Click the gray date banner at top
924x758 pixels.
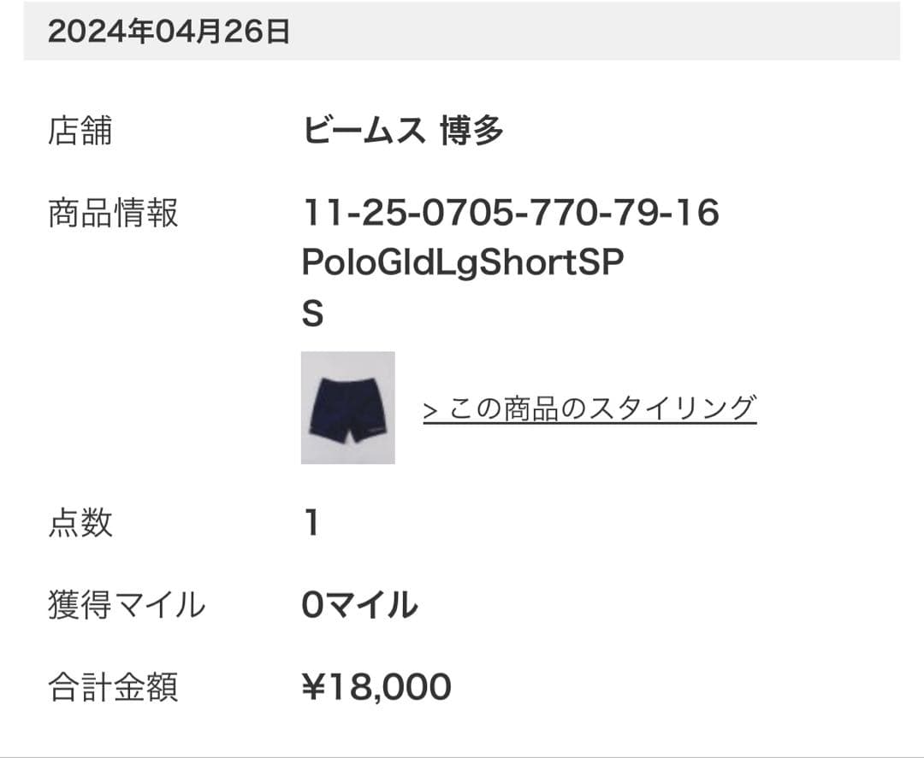pyautogui.click(x=462, y=32)
